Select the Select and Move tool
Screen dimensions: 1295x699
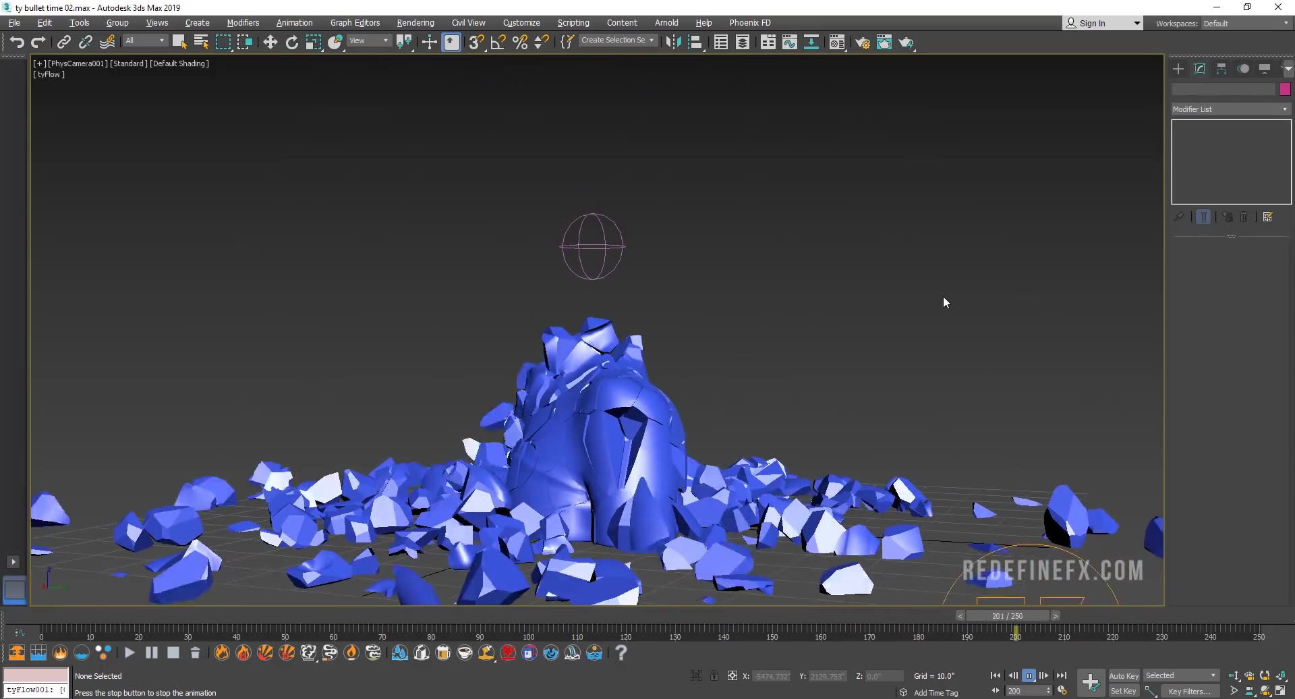270,42
